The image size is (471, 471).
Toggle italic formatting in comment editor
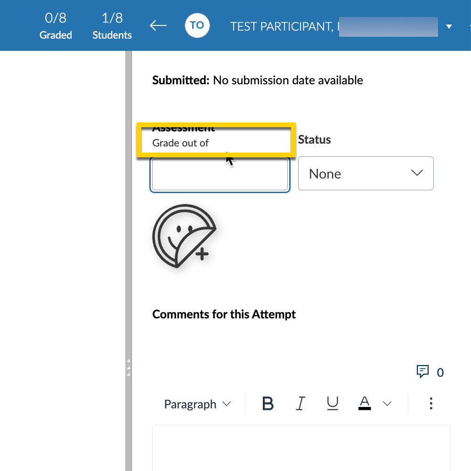(300, 404)
